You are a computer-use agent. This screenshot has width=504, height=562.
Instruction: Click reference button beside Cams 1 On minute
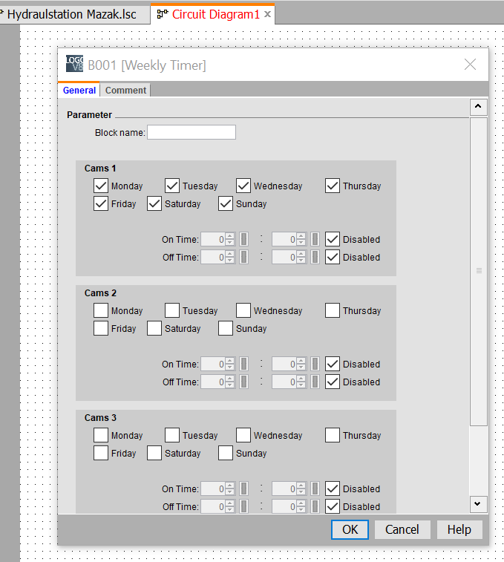pyautogui.click(x=315, y=239)
